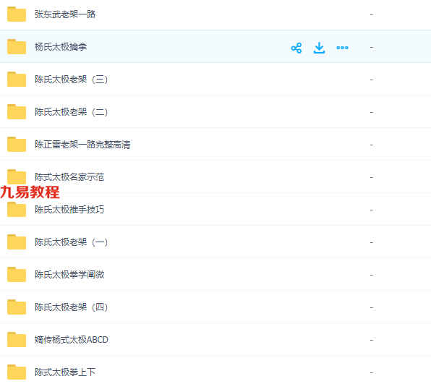The width and height of the screenshot is (431, 384).
Task: Click the folder icon of 张东武老架一路
Action: tap(17, 14)
